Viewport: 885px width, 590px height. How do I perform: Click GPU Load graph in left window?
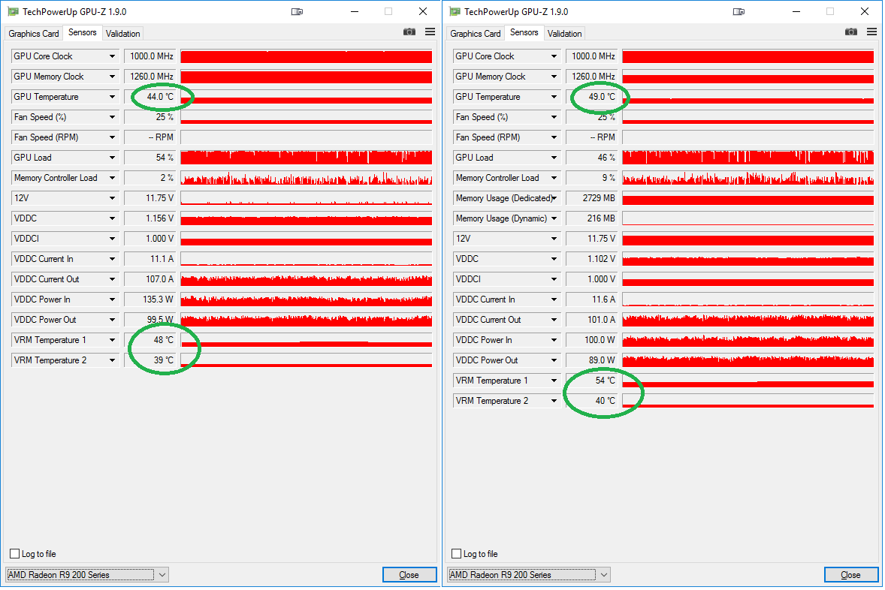(307, 158)
